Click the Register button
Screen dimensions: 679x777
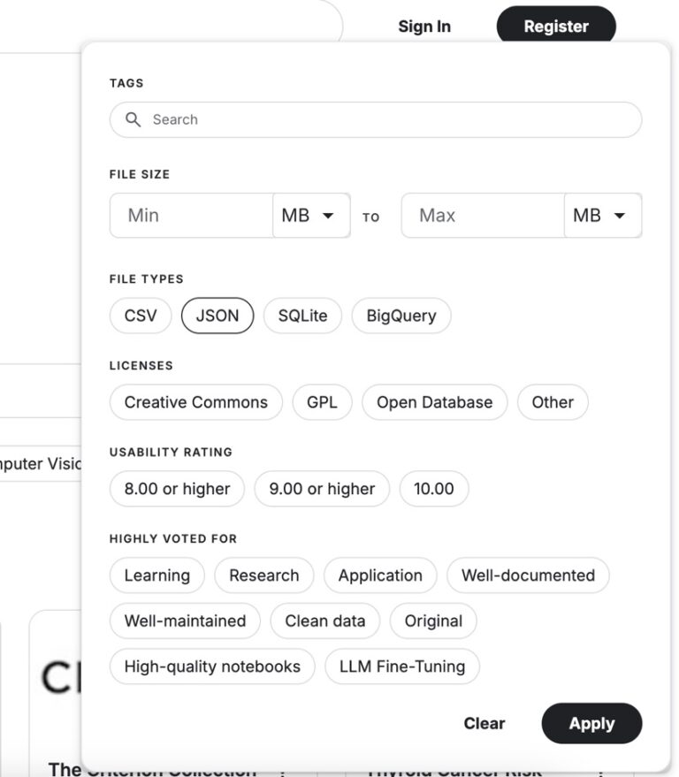(555, 26)
